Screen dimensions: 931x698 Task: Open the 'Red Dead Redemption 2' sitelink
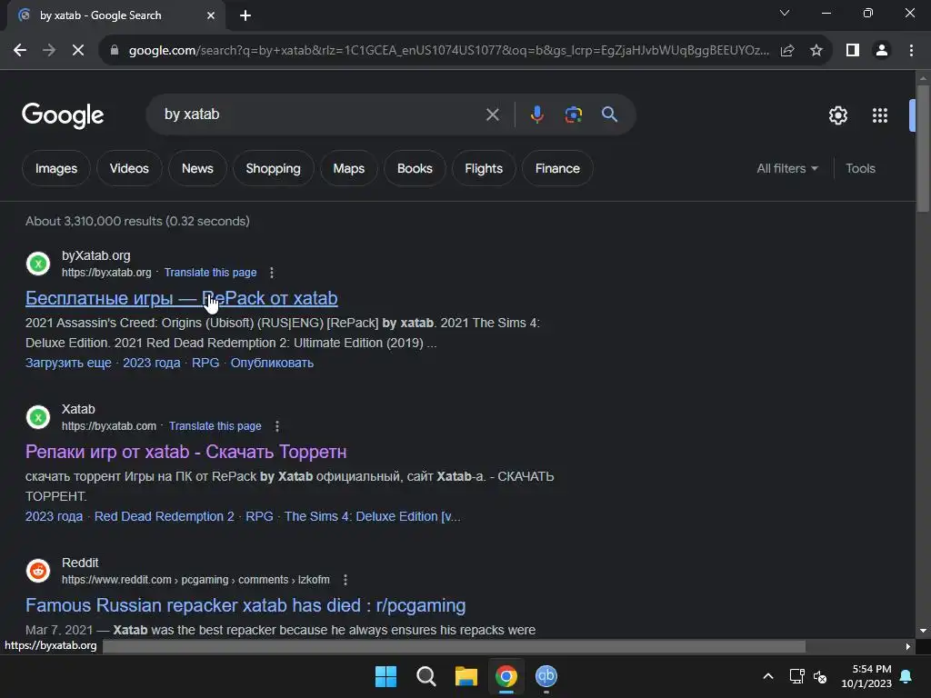164,516
